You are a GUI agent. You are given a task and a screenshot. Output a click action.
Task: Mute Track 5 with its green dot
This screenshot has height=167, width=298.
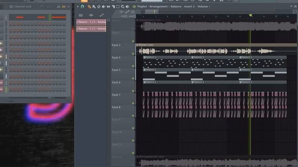click(x=133, y=78)
